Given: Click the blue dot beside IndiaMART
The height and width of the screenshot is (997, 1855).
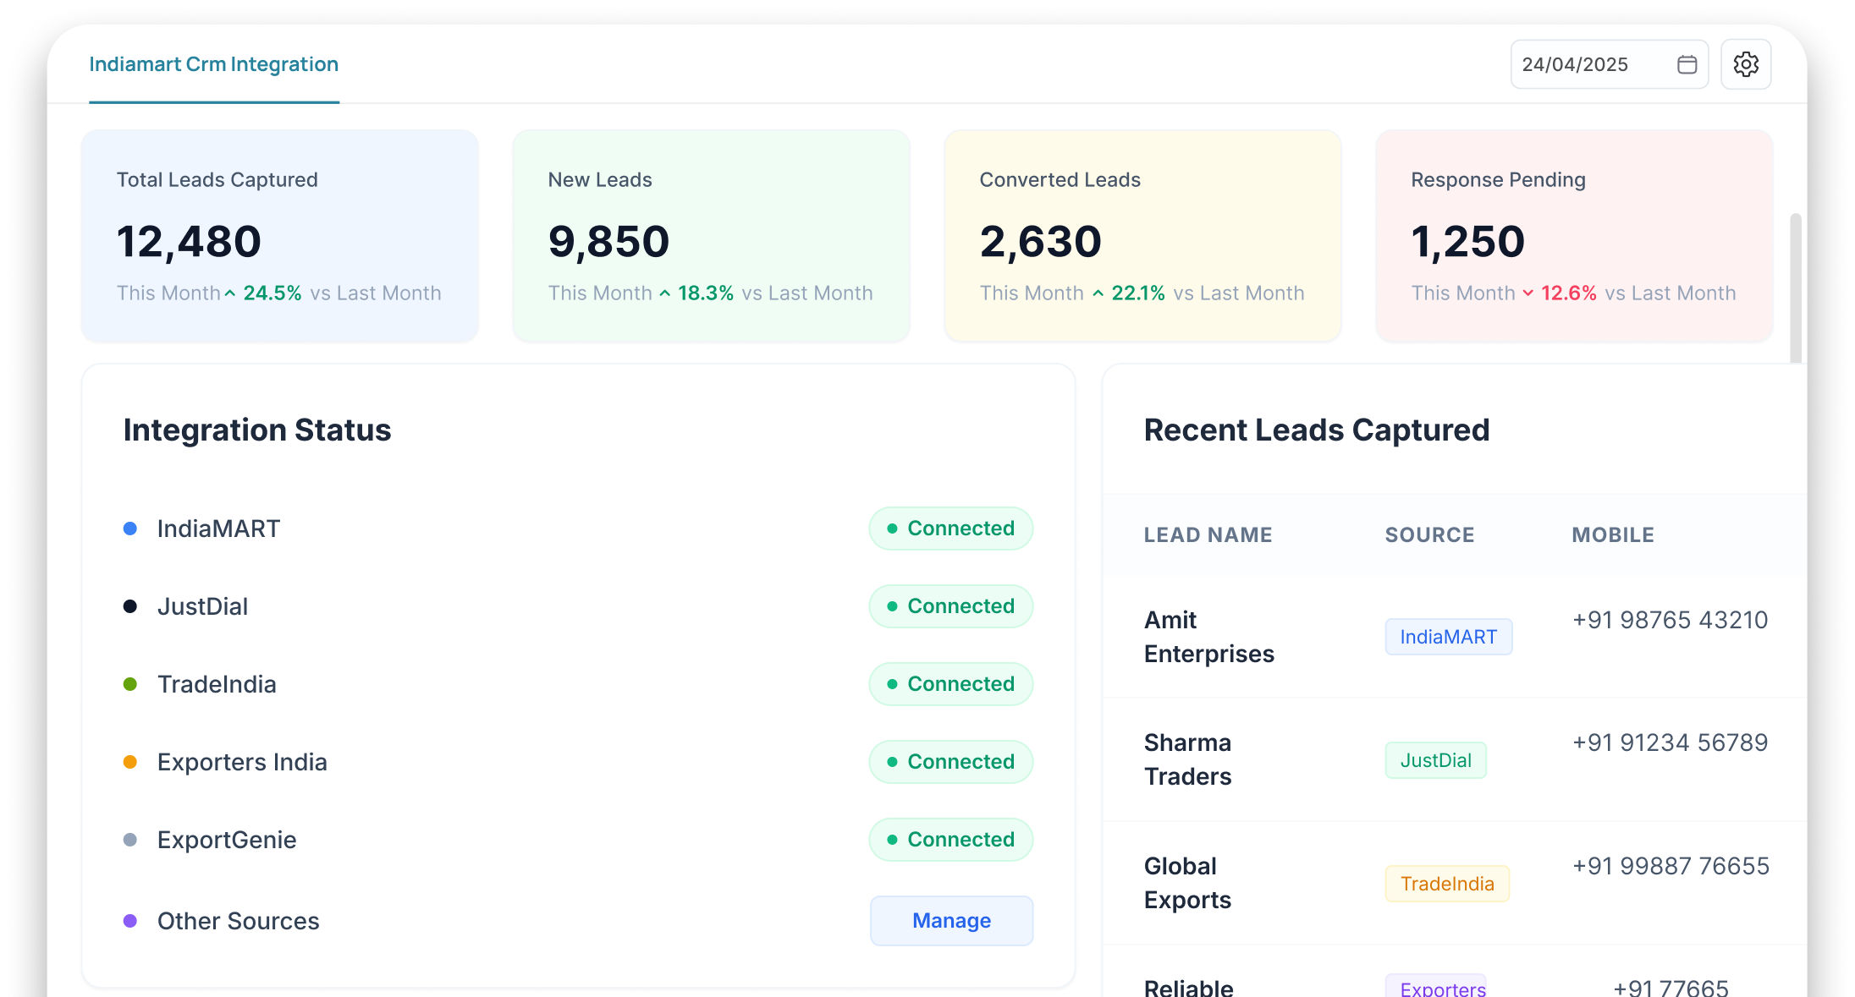Looking at the screenshot, I should click(x=130, y=529).
